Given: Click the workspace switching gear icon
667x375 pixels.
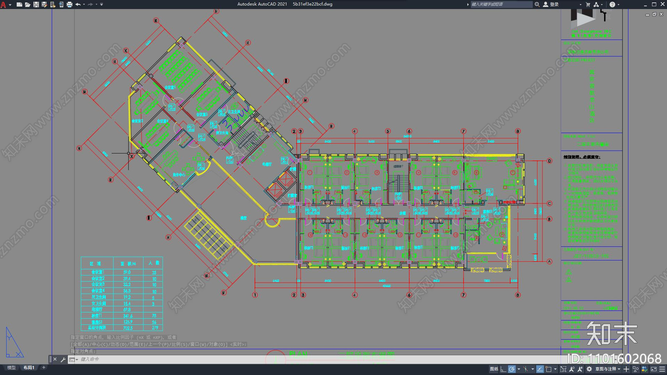Looking at the screenshot, I should click(x=589, y=369).
